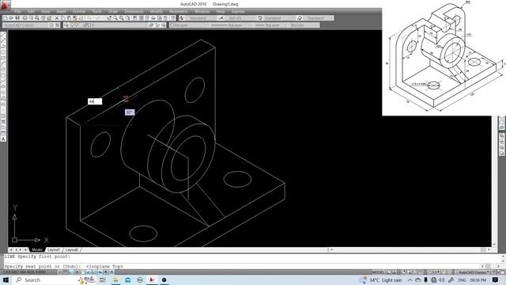Click the Layer Previous icon

pyautogui.click(x=157, y=25)
